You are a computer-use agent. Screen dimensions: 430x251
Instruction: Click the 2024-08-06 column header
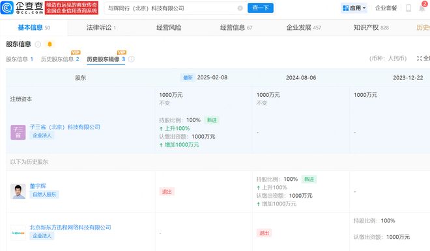pos(301,78)
